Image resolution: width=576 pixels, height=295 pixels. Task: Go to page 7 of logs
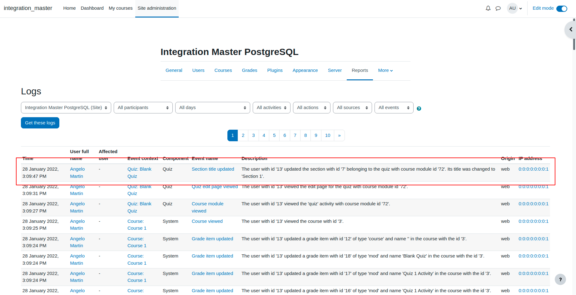click(x=295, y=135)
